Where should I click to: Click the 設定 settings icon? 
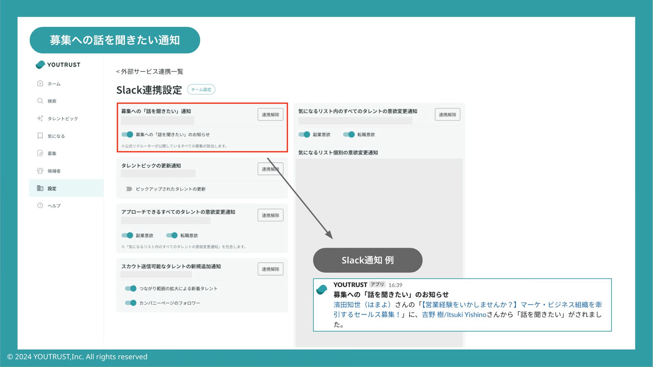click(40, 188)
